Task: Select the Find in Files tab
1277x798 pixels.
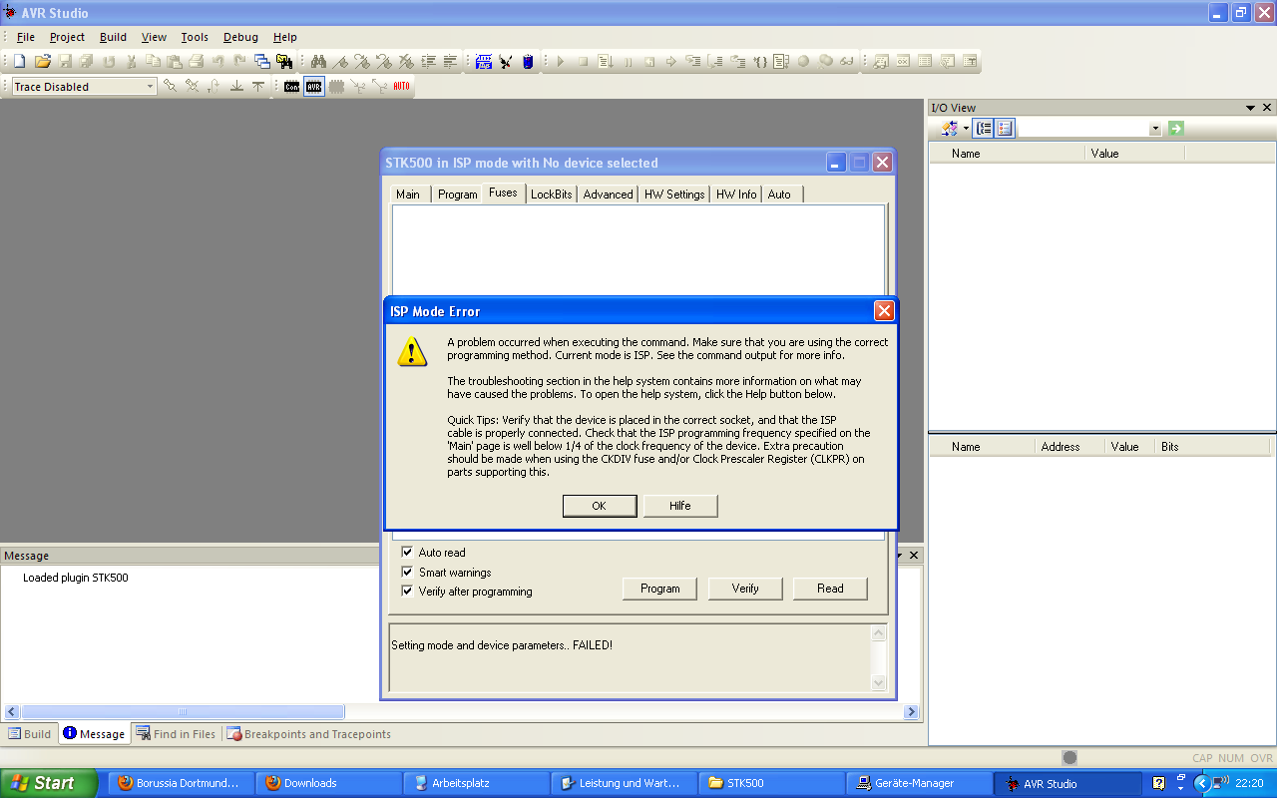Action: [x=176, y=734]
